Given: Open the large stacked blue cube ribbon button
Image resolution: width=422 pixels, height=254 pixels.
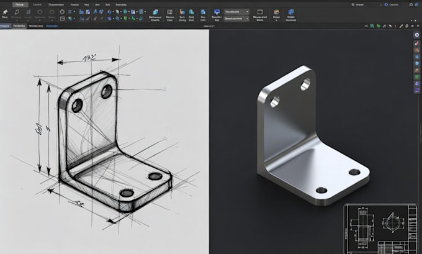Looking at the screenshot, I should (x=155, y=12).
